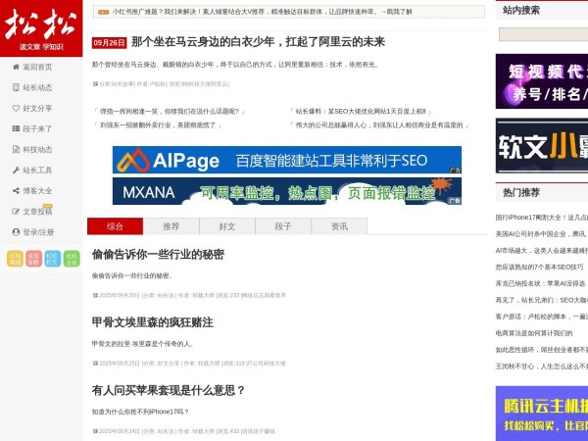Open the 资讯 tab
The width and height of the screenshot is (588, 441).
click(339, 226)
